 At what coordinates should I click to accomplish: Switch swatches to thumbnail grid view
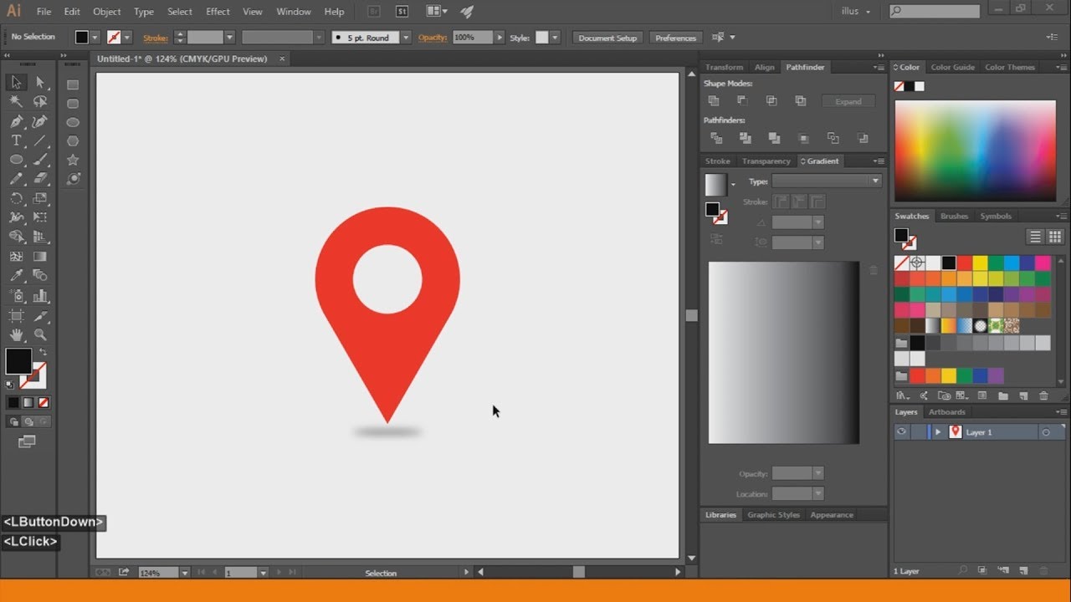(x=1054, y=237)
